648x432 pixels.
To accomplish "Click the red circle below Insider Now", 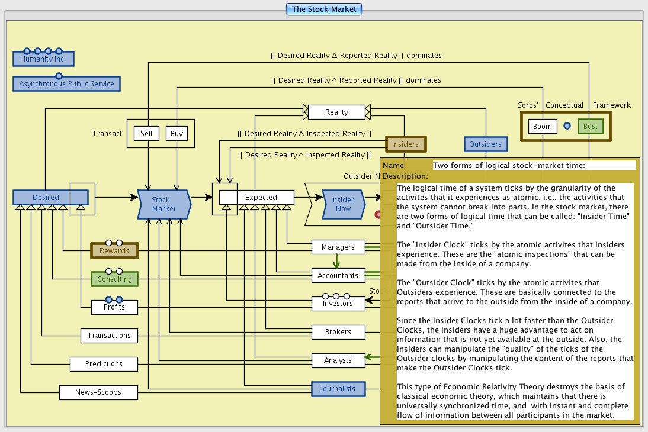I will pyautogui.click(x=378, y=214).
